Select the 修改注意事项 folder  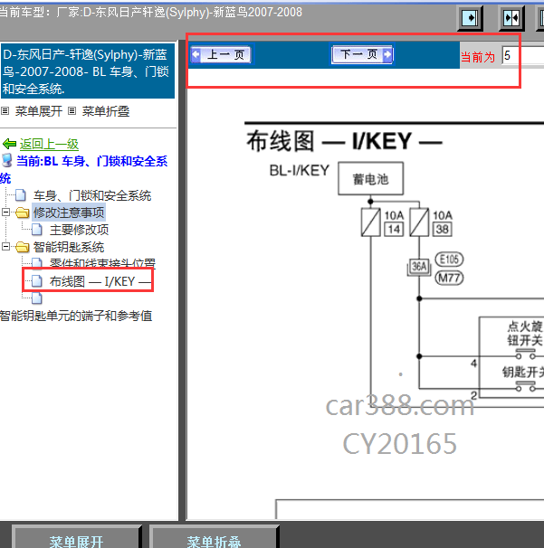coord(69,213)
